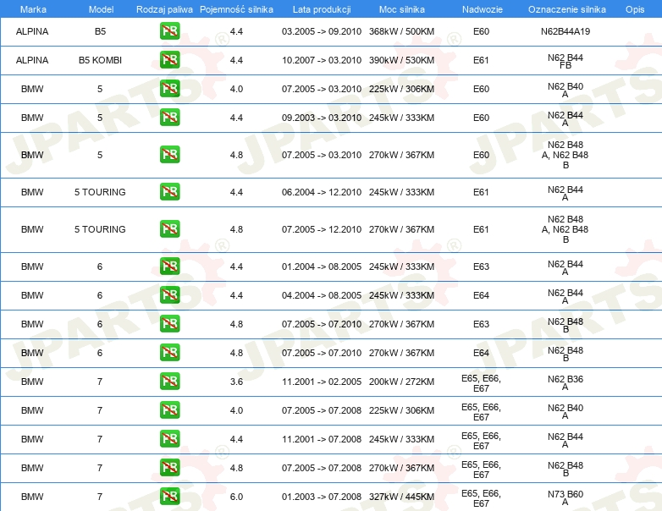Click the 03.2005 -> 09.2010 production dates
This screenshot has height=511, width=662.
[322, 31]
